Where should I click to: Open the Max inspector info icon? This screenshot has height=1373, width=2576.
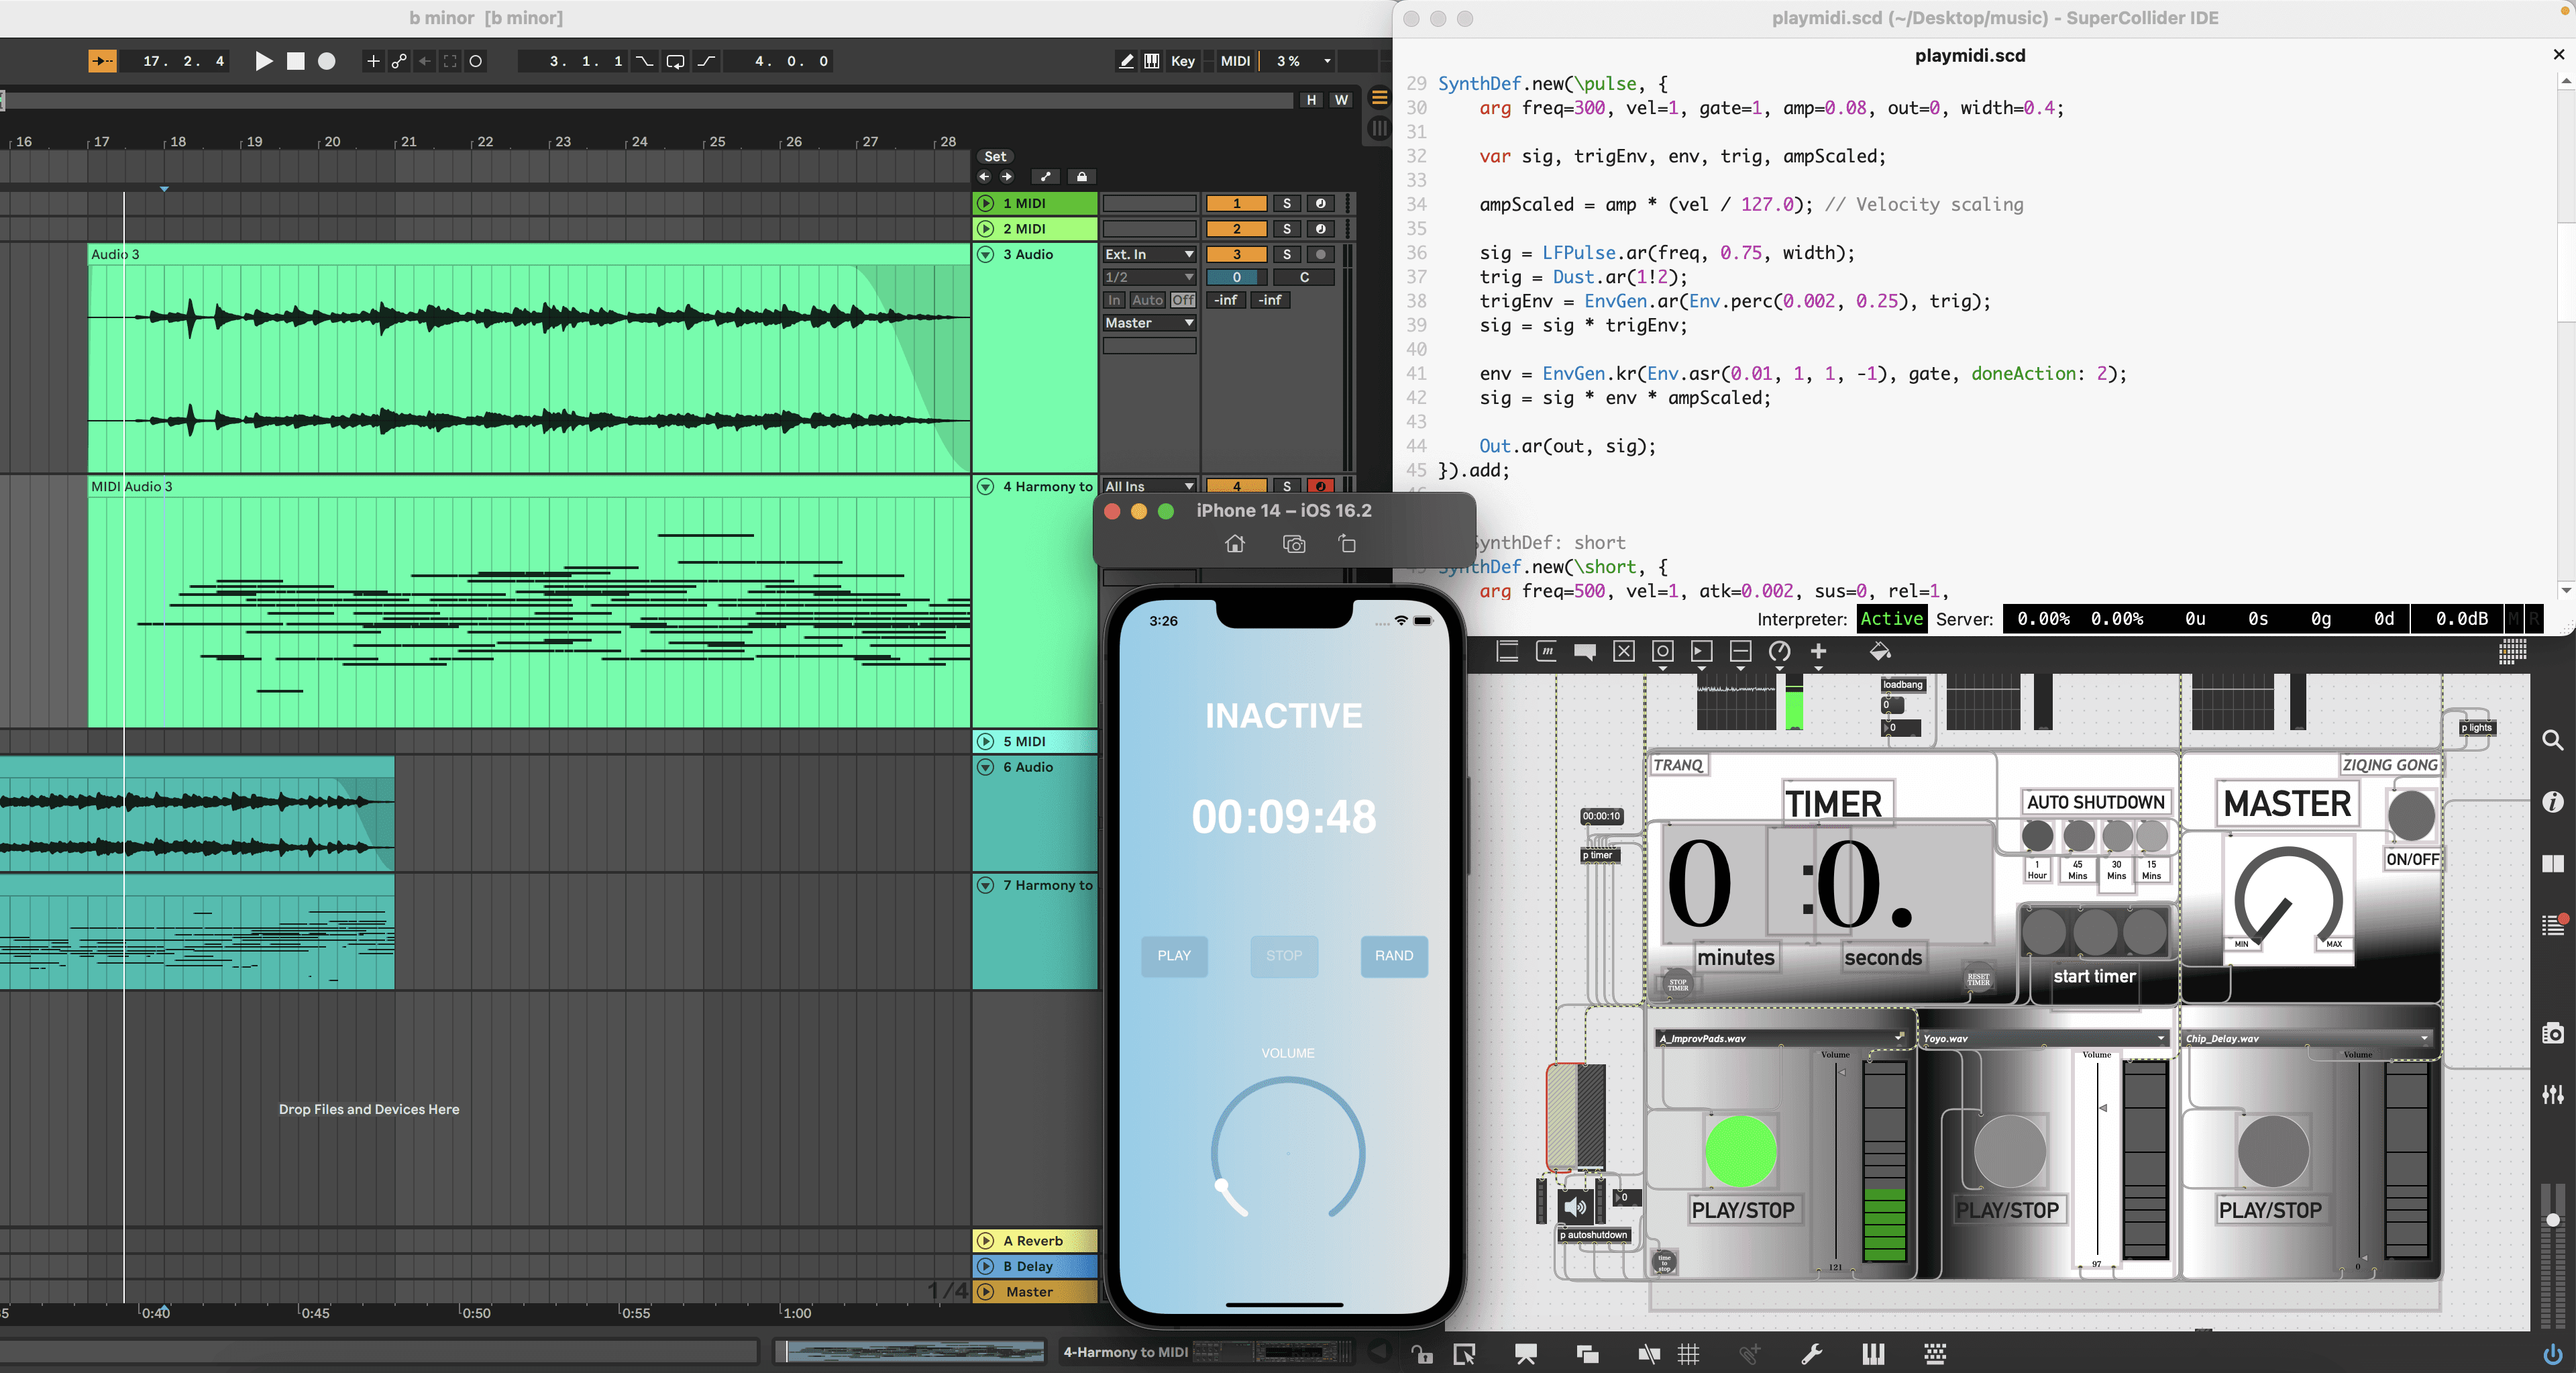point(2552,802)
